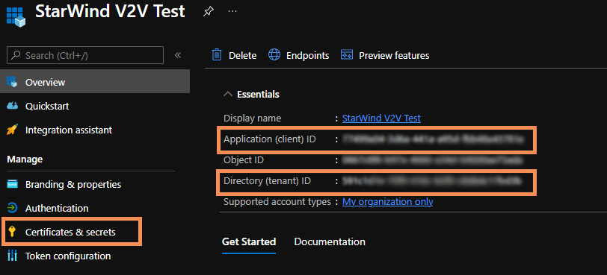Open Preview features
Viewport: 607px width, 275px height.
click(394, 56)
